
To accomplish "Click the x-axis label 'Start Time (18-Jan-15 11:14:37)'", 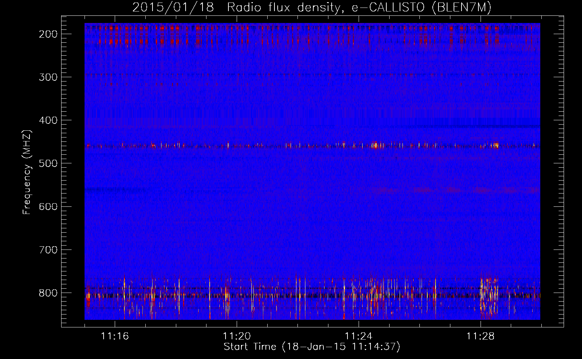I will pos(312,347).
